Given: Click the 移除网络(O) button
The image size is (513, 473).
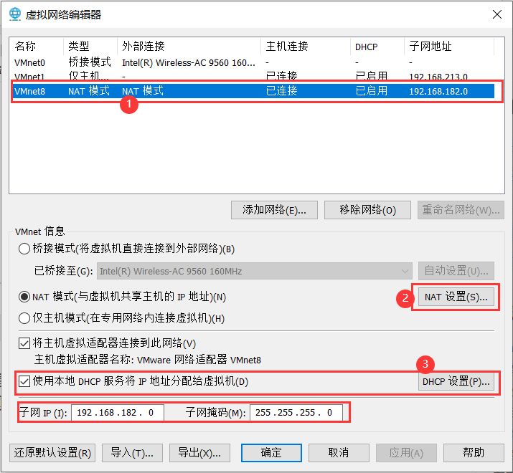Looking at the screenshot, I should click(367, 210).
